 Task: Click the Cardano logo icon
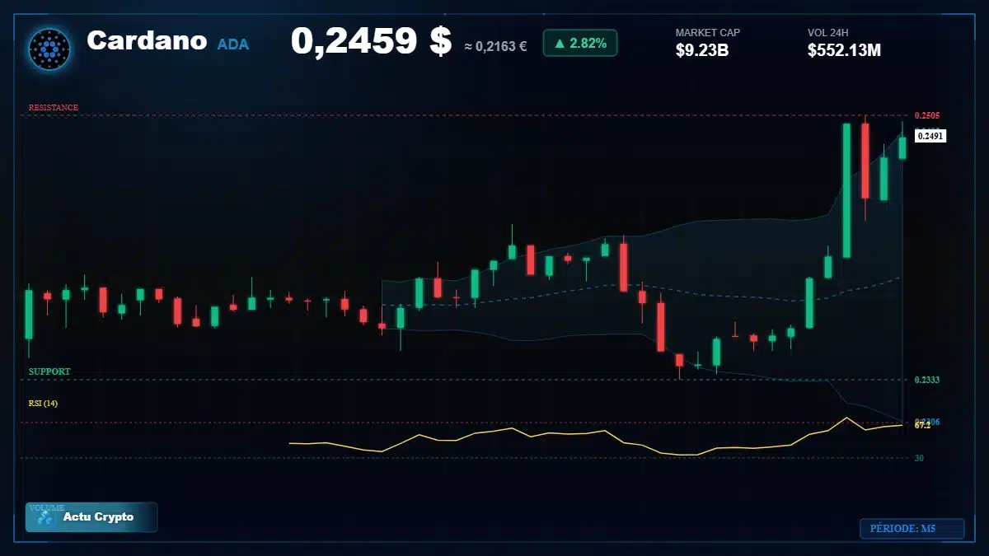coord(49,49)
